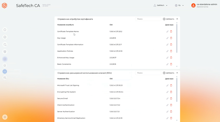The width and height of the screenshot is (220, 122).
Task: Open the highlighted hexagon sidebar icon
Action: 5,59
